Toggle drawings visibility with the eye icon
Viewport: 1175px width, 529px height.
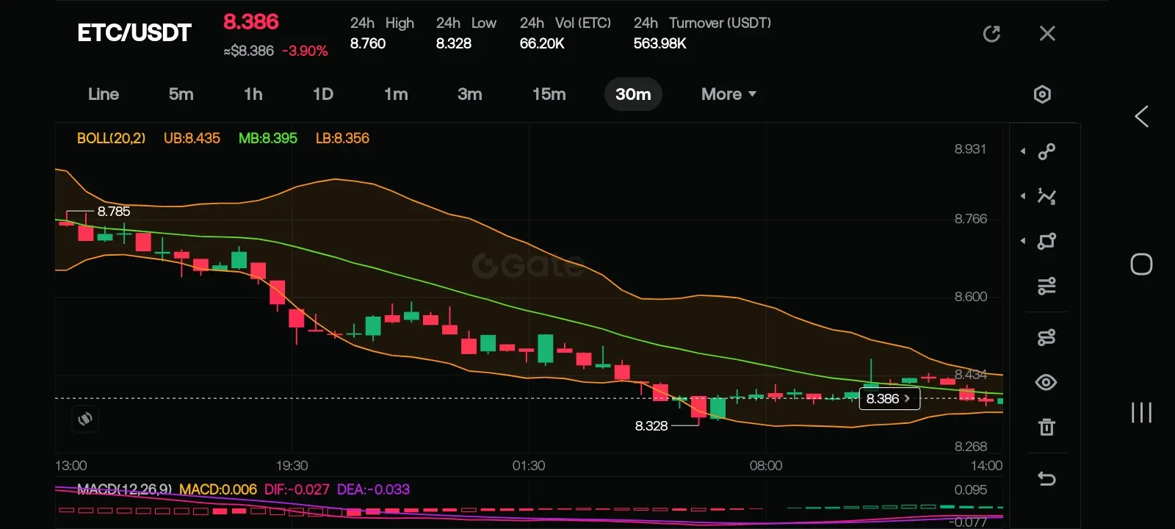coord(1046,382)
